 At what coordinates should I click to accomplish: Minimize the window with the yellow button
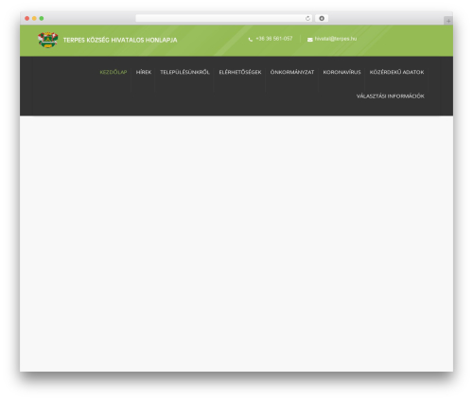point(34,18)
